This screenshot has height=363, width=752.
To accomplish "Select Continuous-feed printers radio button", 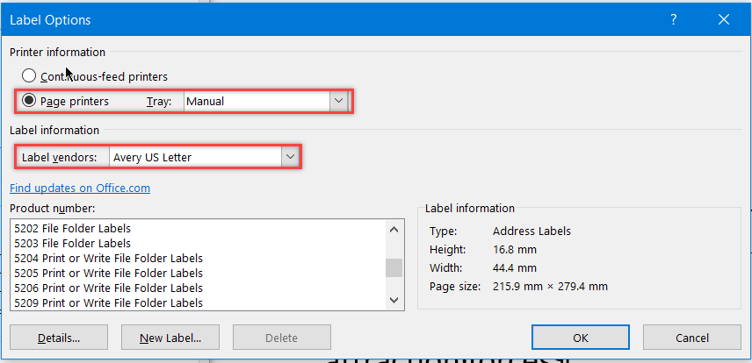I will pos(29,76).
